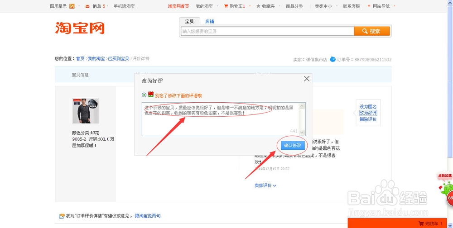Click 已买到宝贝 breadcrumb link
453x228 pixels.
click(x=118, y=59)
